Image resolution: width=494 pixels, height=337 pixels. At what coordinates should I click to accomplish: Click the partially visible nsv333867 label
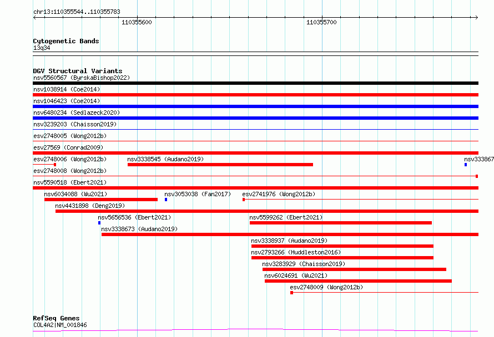pos(479,159)
